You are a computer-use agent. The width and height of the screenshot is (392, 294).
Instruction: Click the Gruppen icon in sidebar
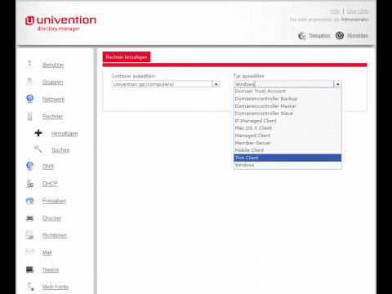click(29, 82)
